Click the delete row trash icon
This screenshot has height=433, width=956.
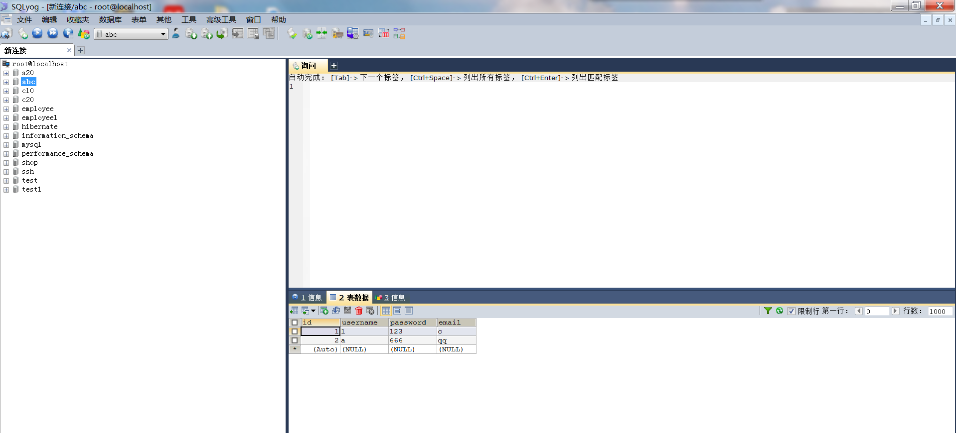click(x=359, y=311)
